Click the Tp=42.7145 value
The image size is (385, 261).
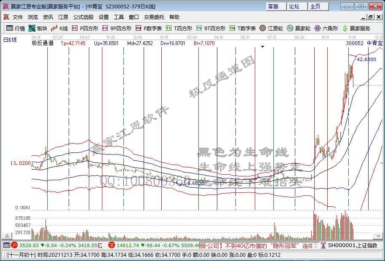73,43
